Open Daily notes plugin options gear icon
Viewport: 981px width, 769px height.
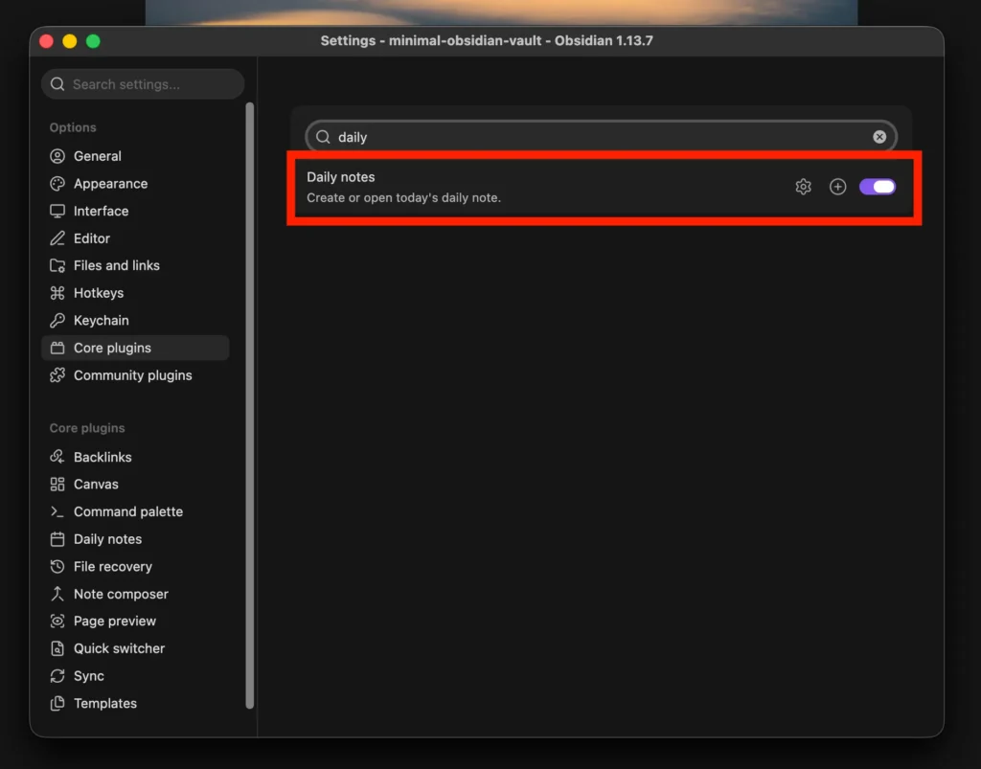[x=803, y=187]
